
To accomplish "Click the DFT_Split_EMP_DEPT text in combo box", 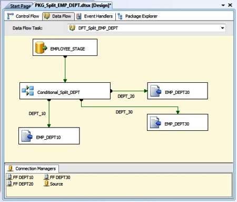I will pos(98,28).
